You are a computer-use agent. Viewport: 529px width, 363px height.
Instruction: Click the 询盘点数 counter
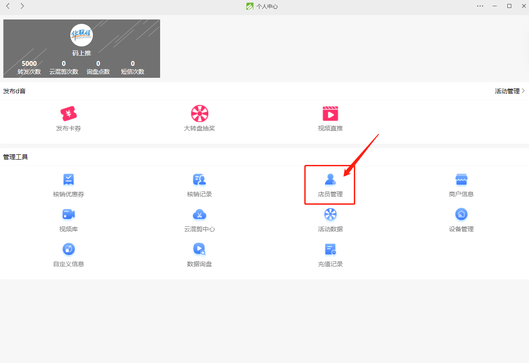pyautogui.click(x=98, y=68)
